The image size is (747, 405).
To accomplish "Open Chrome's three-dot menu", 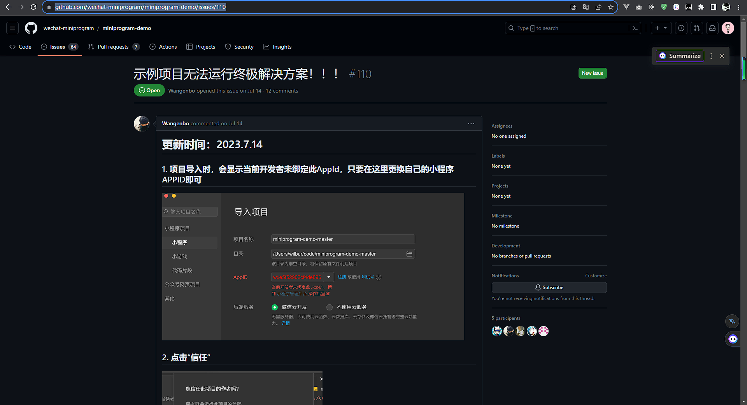I will 738,7.
